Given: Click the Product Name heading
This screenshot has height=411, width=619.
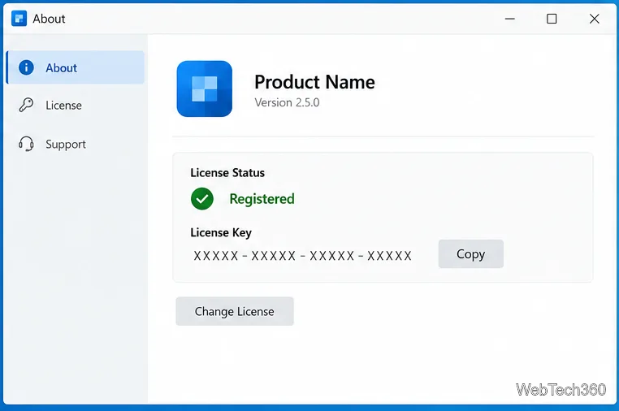Looking at the screenshot, I should 314,82.
